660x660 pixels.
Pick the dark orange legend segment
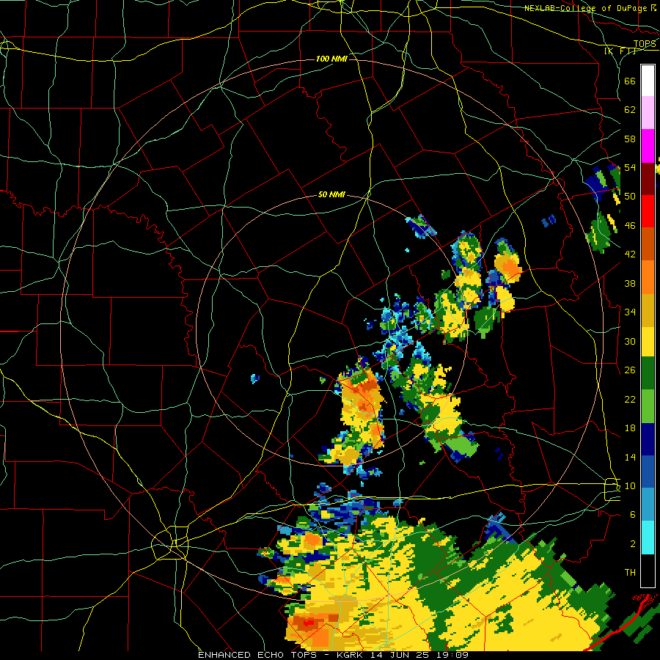[x=648, y=243]
